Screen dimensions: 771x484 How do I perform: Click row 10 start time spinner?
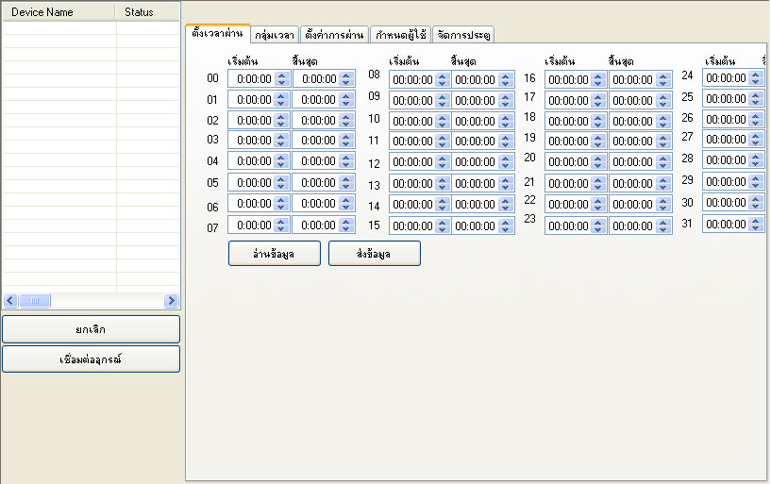click(443, 121)
